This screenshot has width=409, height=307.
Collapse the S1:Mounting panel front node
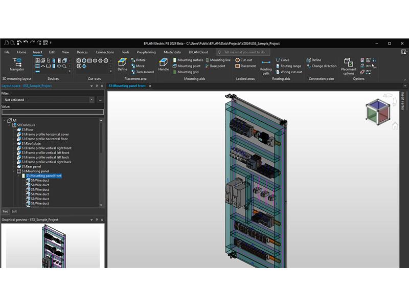click(18, 176)
